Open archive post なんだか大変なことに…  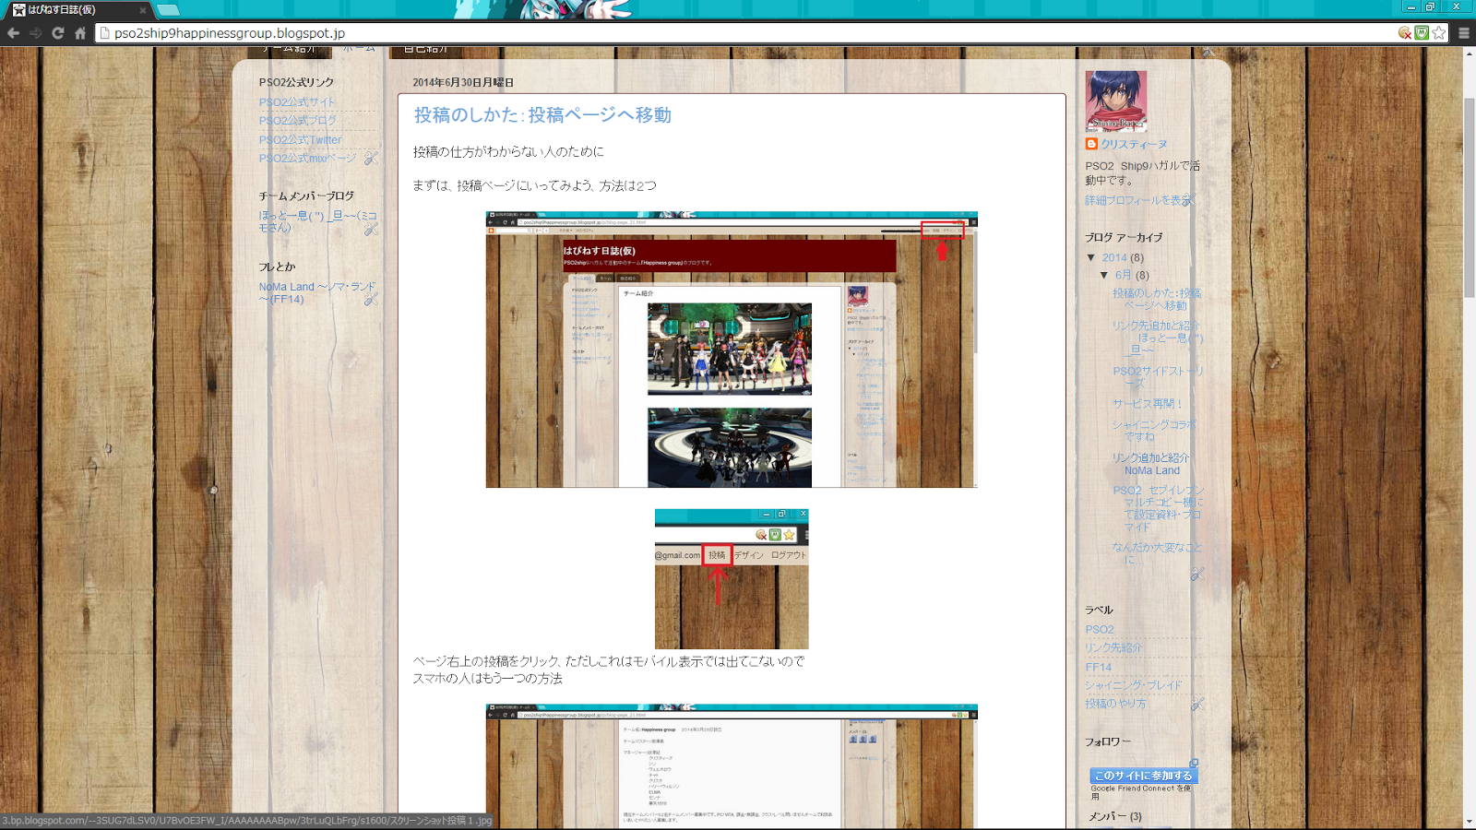click(1157, 553)
